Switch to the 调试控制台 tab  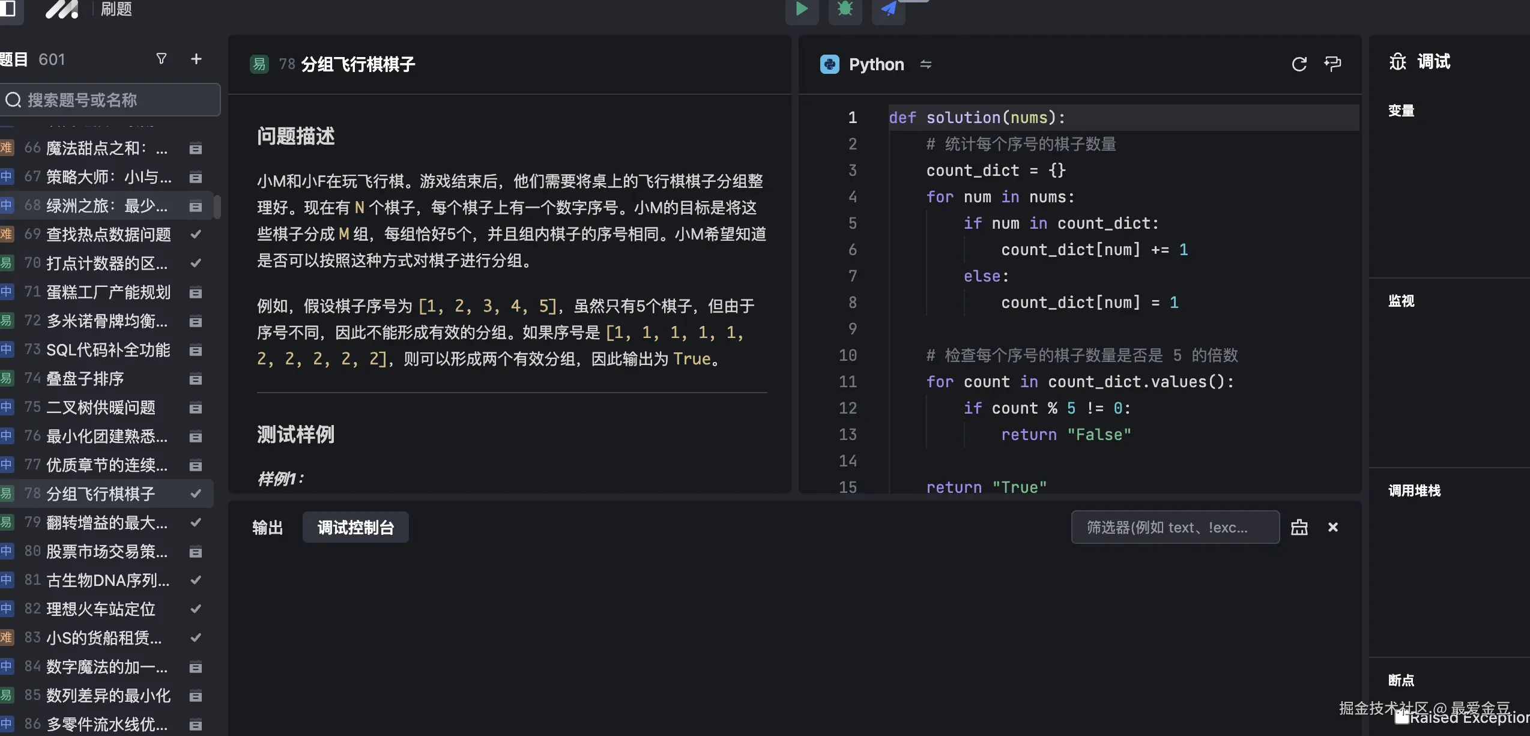click(355, 527)
